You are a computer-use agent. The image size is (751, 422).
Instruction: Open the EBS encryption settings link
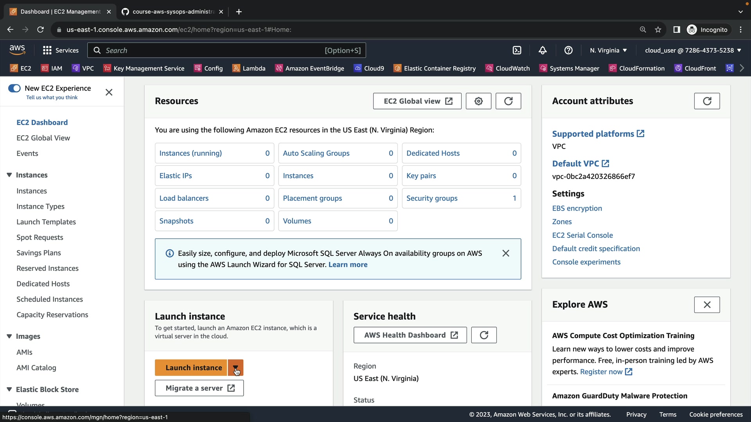click(577, 208)
